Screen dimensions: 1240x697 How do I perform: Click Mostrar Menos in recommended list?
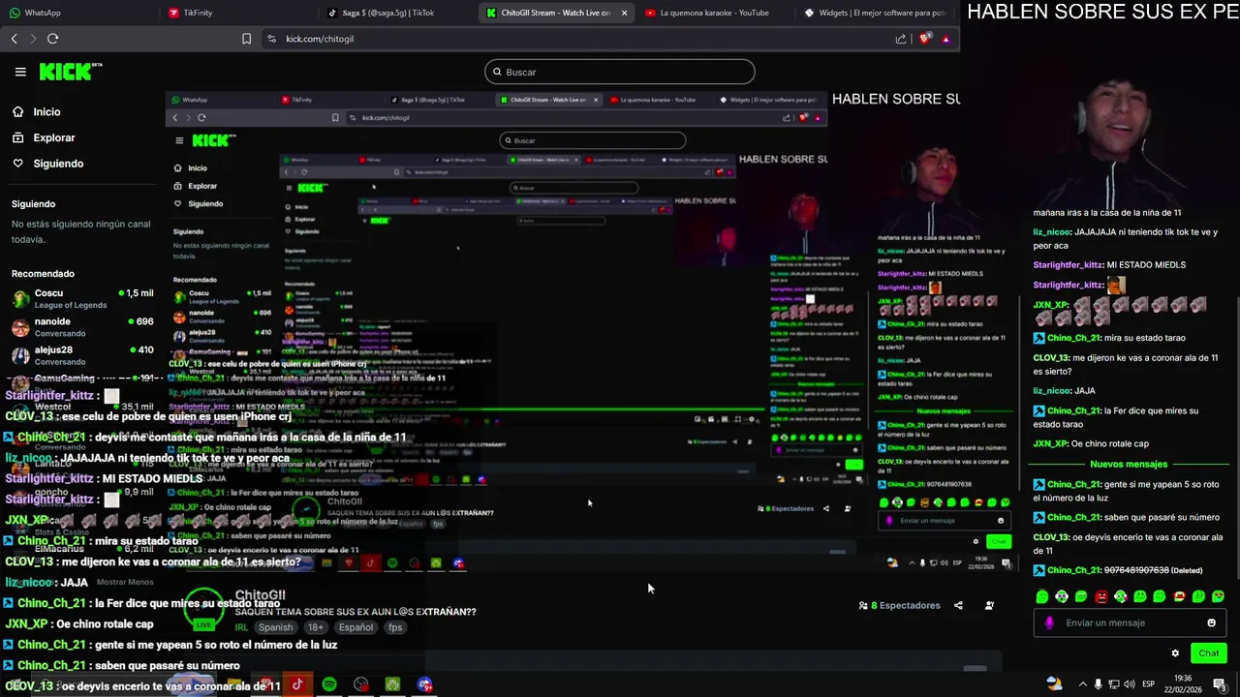click(125, 582)
